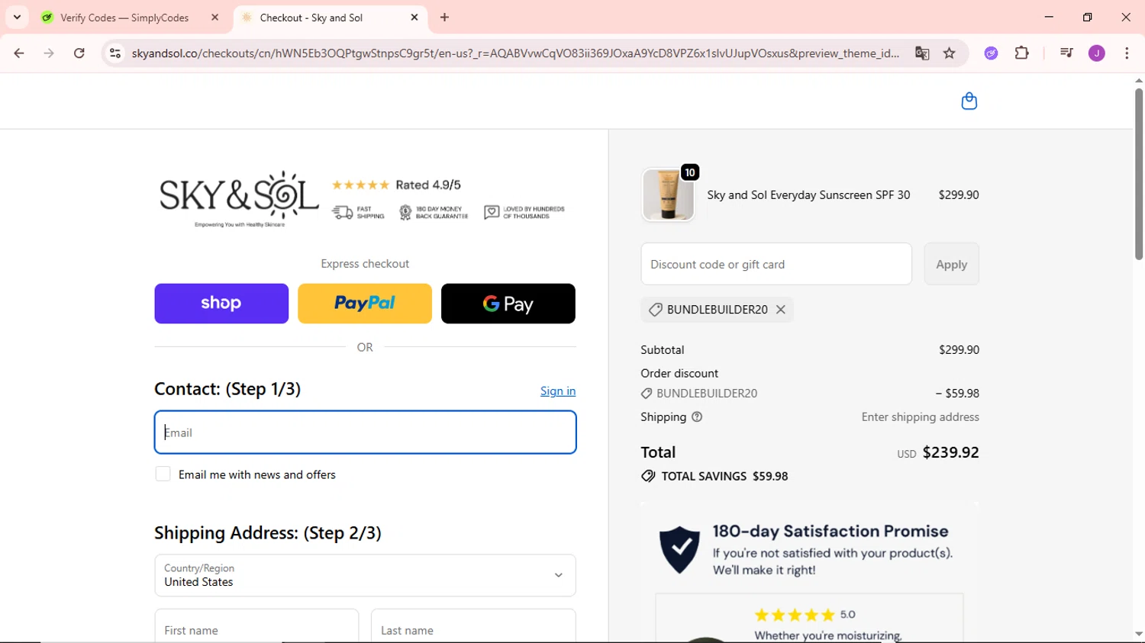The height and width of the screenshot is (643, 1145).
Task: Click the TOTAL SAVINGS $59.98 text
Action: point(724,476)
